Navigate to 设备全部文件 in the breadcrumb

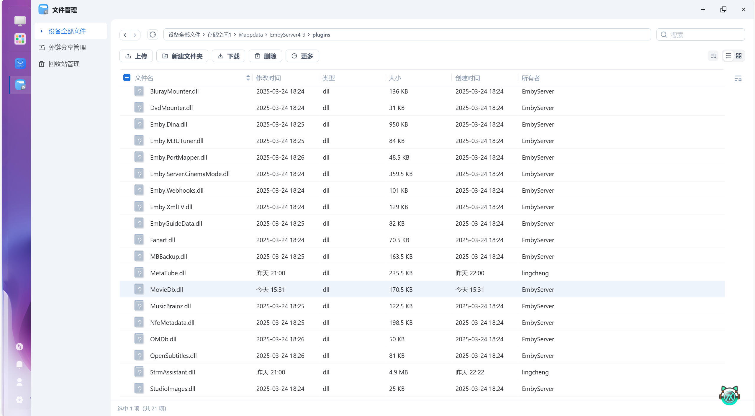[x=184, y=35]
